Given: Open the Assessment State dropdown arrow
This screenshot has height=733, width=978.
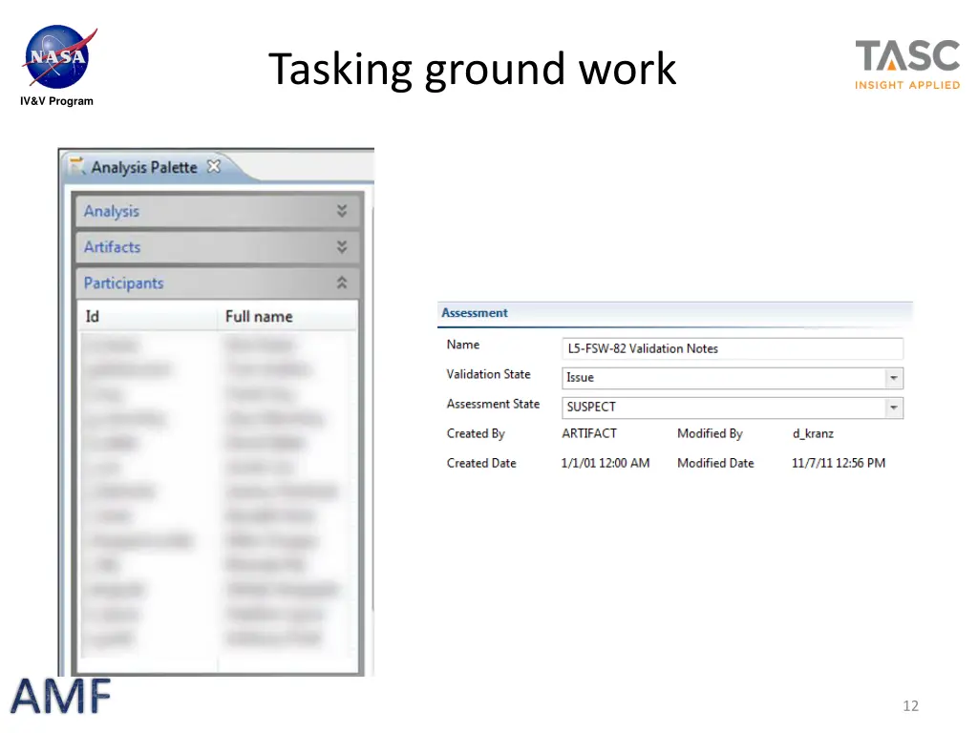Looking at the screenshot, I should (x=893, y=408).
